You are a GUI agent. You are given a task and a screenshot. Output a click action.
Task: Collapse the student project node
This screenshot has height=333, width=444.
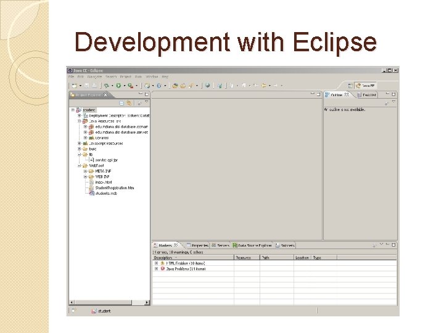[x=73, y=110]
